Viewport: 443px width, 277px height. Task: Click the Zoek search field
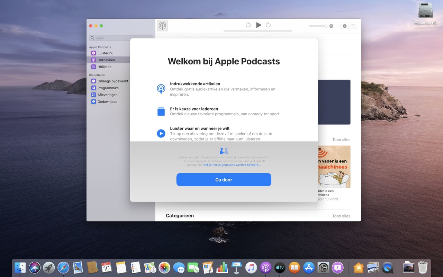click(x=120, y=38)
